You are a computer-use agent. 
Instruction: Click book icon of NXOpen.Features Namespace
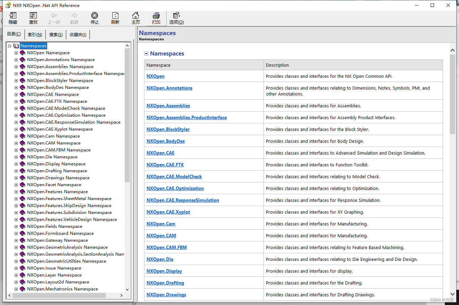pyautogui.click(x=23, y=192)
